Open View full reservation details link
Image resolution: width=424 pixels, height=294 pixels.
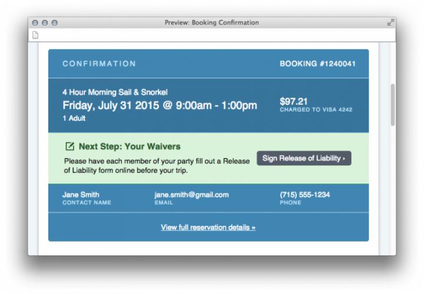[208, 228]
